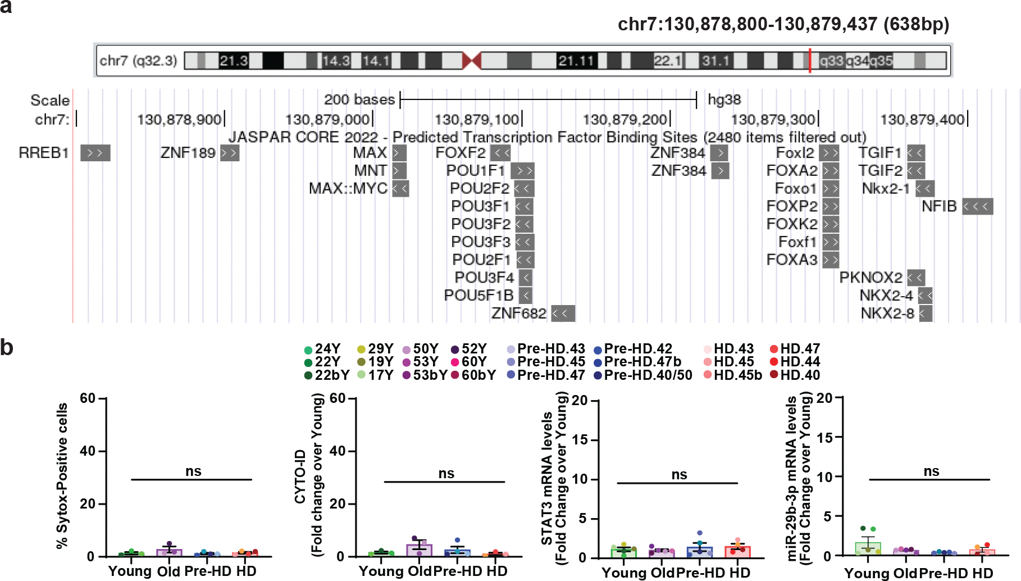Click the MAX binding site block
Screen dimensions: 1021x581
pos(399,153)
